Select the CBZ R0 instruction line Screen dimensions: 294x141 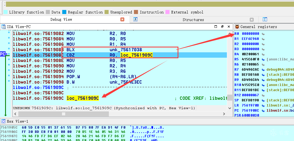[120, 55]
